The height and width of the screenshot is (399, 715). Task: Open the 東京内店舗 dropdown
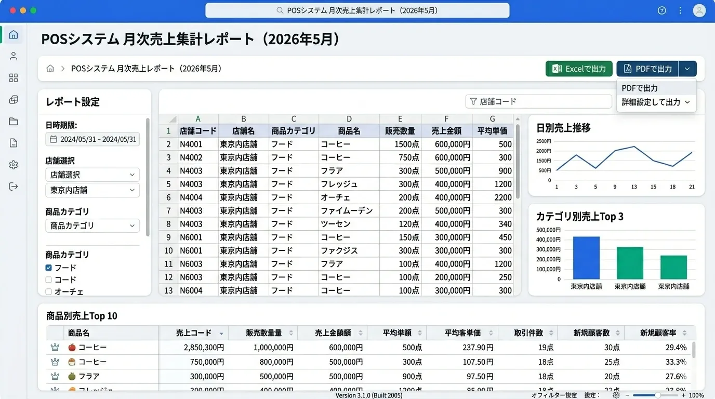point(92,190)
